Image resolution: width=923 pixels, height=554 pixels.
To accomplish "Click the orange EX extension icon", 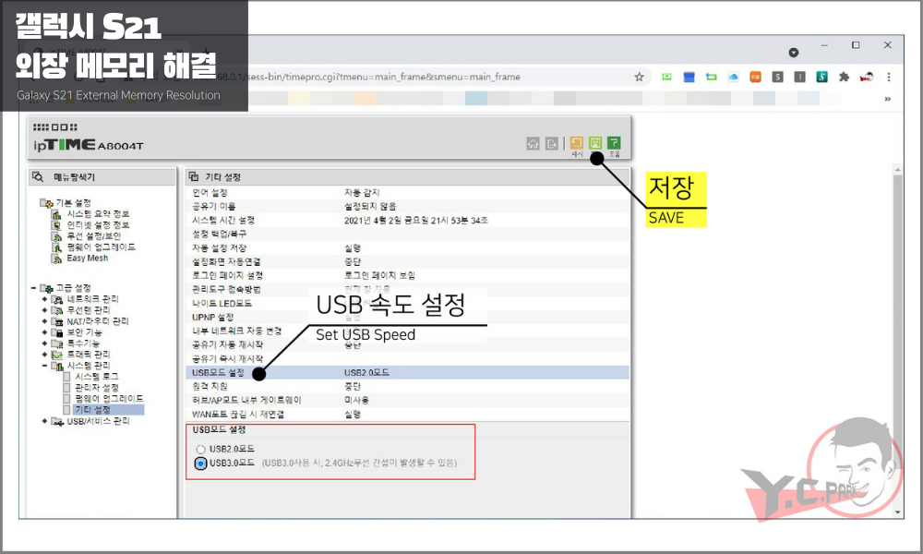I will pos(755,77).
